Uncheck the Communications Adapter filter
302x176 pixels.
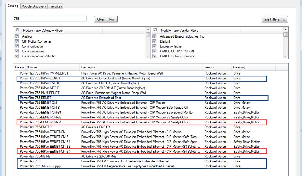click(17, 56)
